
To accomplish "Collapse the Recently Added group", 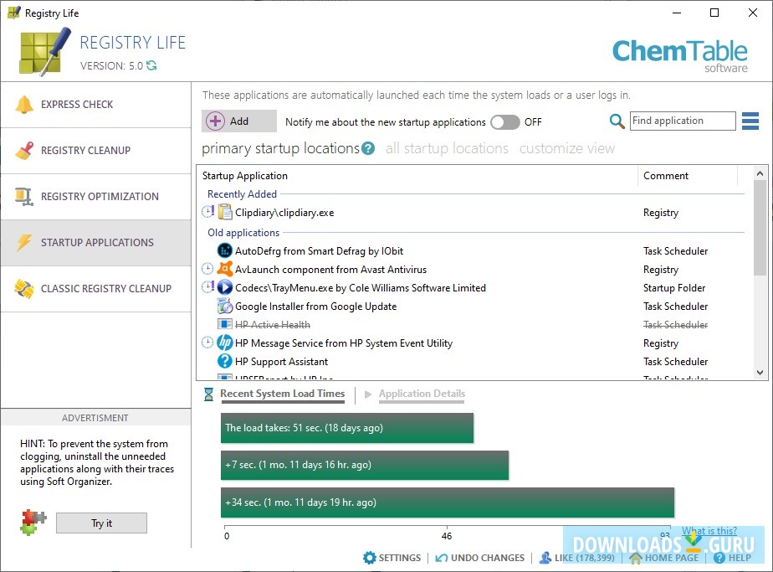I will pos(242,194).
